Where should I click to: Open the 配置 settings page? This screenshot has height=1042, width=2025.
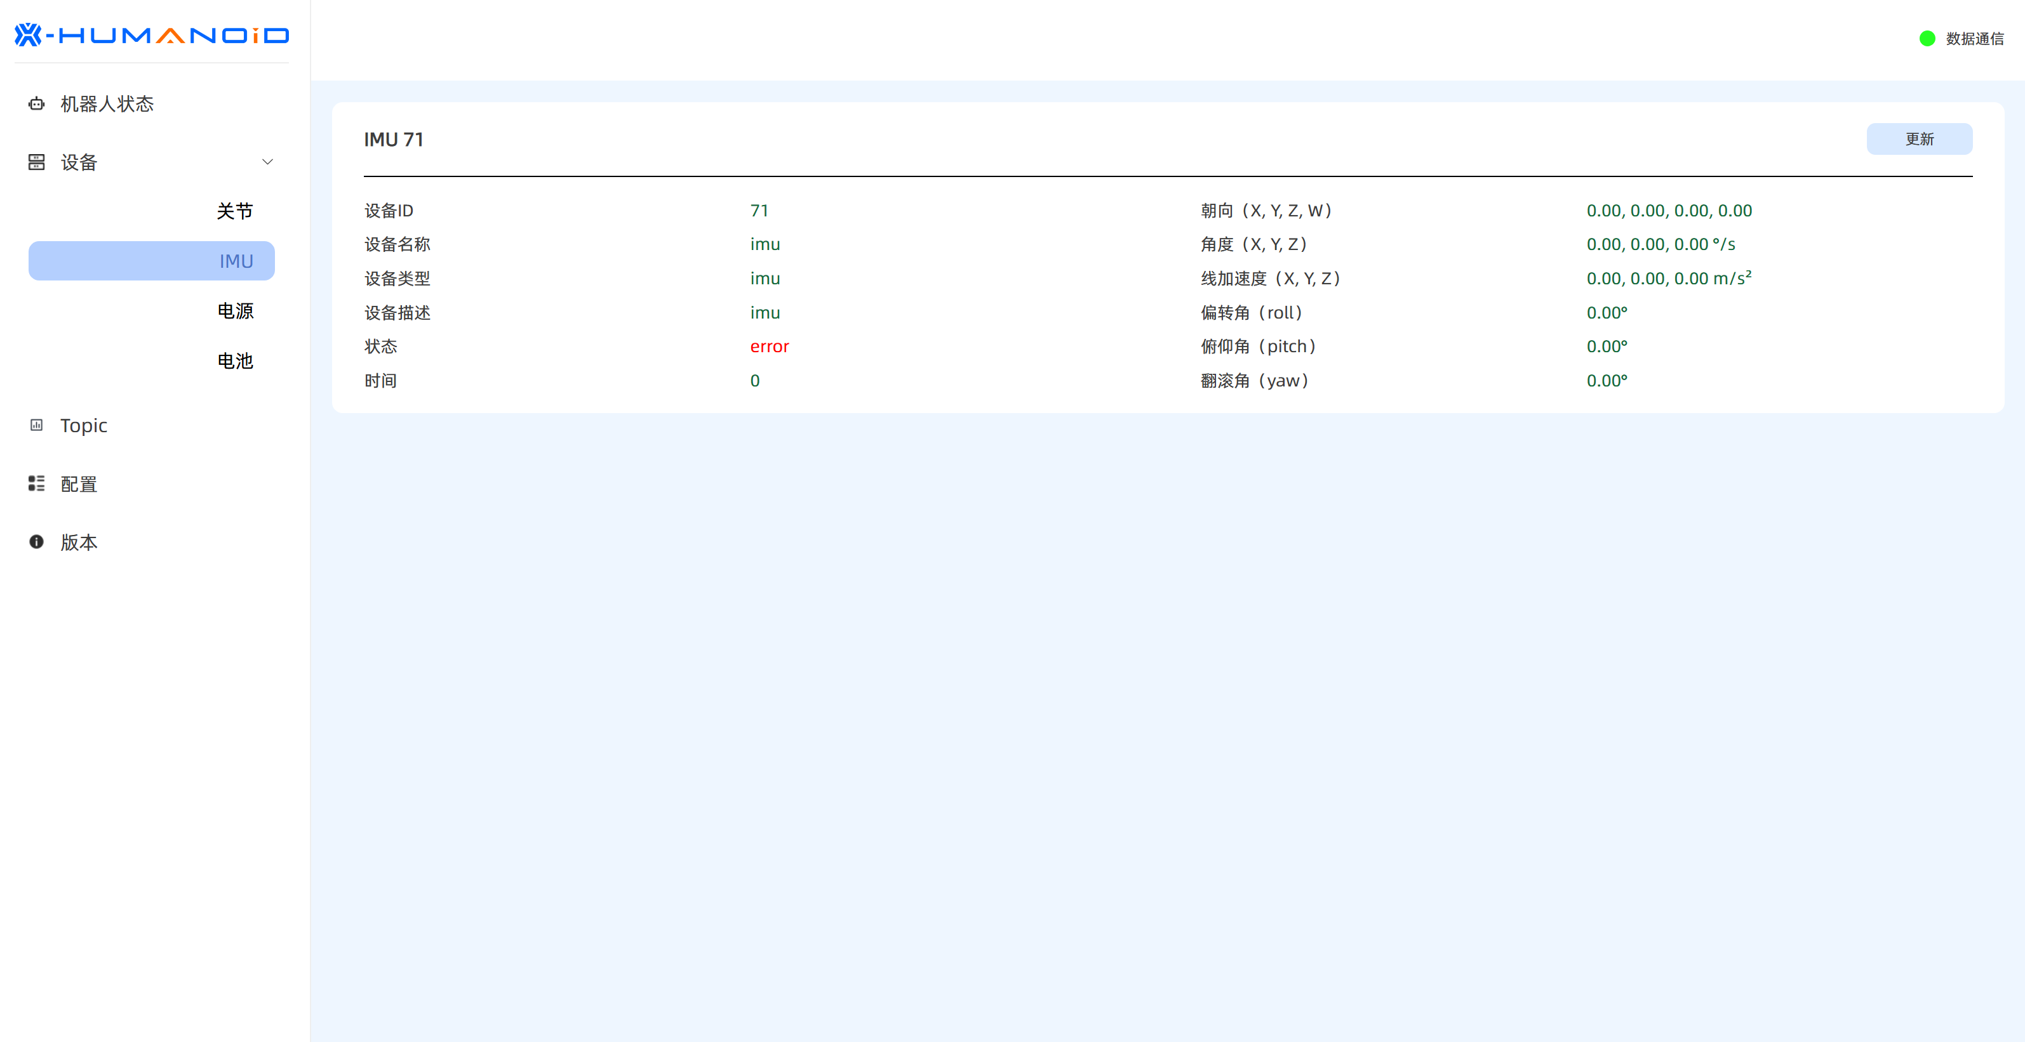pyautogui.click(x=79, y=484)
